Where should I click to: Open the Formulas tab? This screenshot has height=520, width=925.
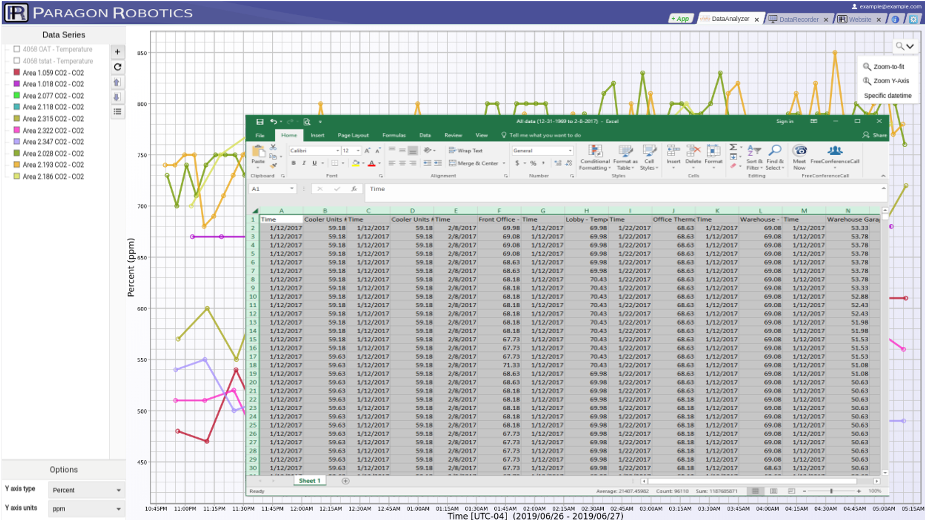pyautogui.click(x=394, y=135)
